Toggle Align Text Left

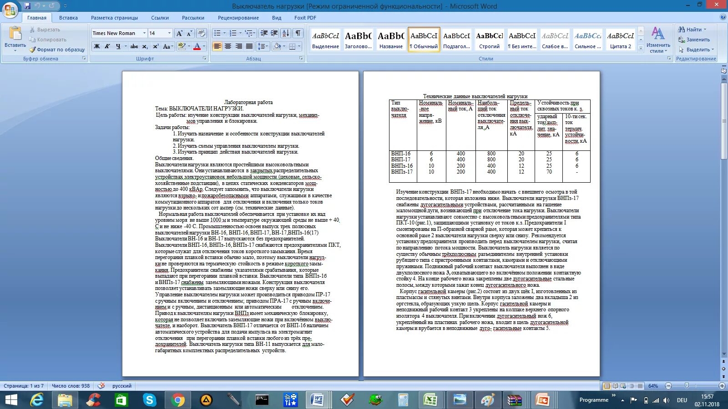click(217, 46)
